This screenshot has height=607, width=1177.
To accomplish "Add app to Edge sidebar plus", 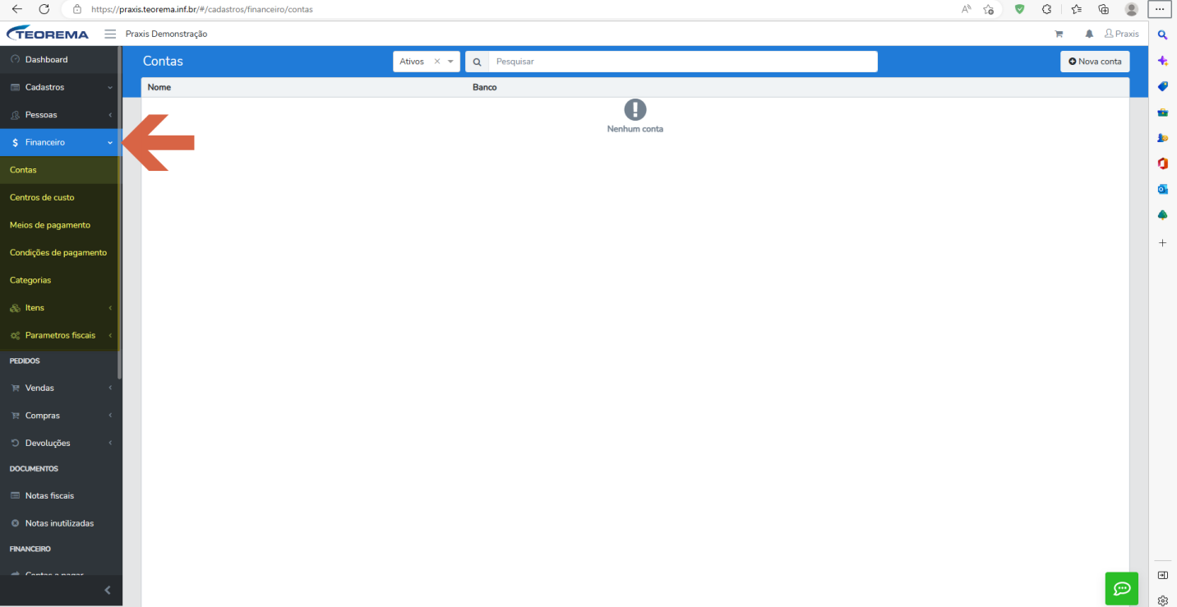I will [1162, 243].
